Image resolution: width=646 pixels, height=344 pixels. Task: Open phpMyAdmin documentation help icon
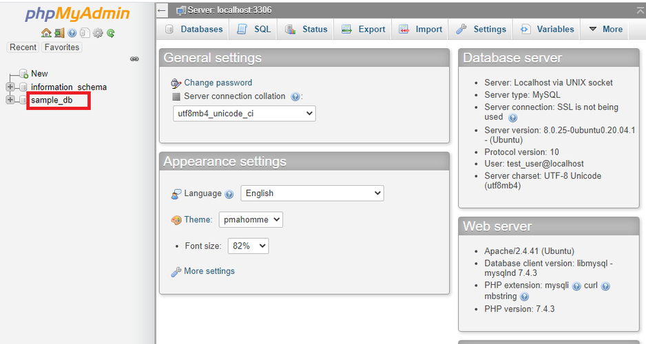[x=72, y=33]
